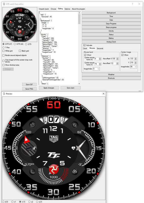
Task: Toggle the Center Image Show checkbox
Action: [122, 55]
